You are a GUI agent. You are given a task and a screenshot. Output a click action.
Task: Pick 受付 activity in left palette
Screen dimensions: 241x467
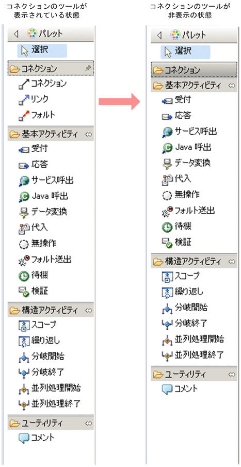point(33,148)
